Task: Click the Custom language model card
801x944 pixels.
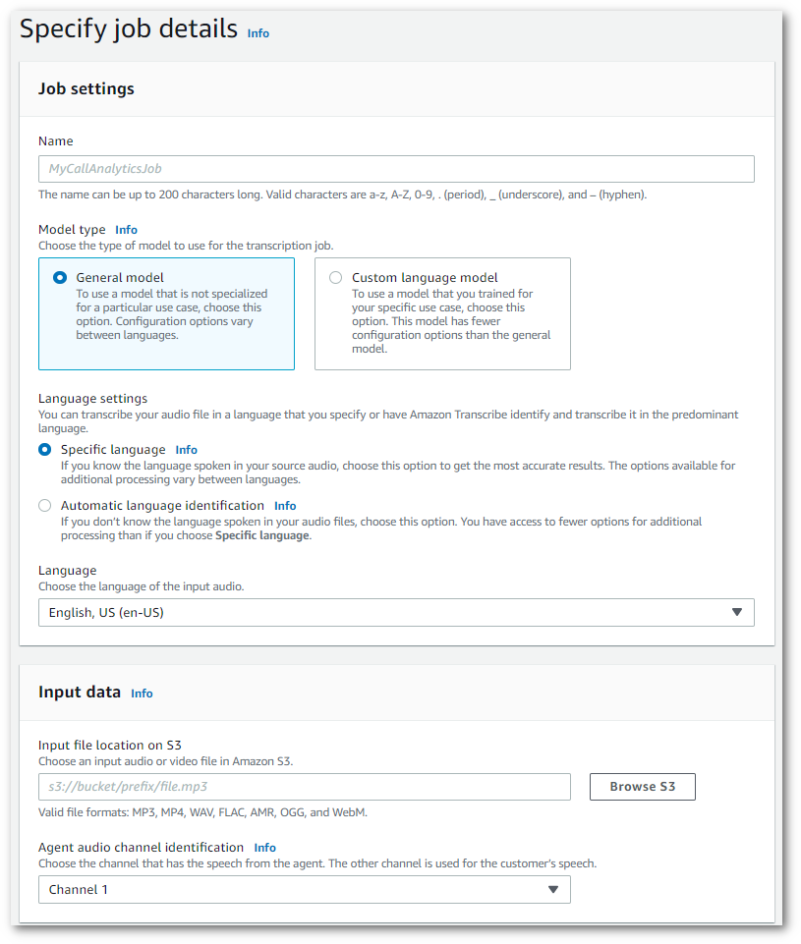Action: point(442,314)
